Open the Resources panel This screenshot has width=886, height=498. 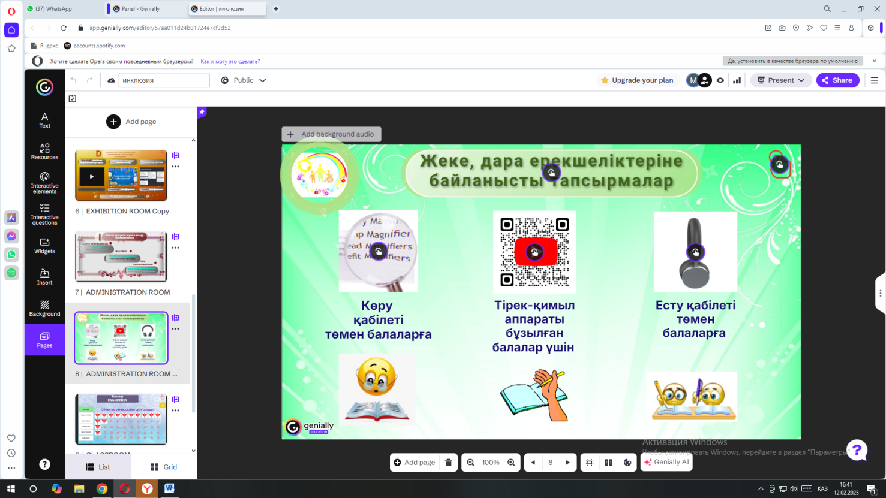click(44, 151)
